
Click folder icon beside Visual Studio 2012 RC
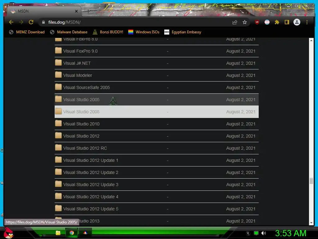tap(58, 148)
